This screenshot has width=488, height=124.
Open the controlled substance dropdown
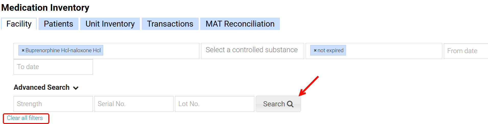[x=252, y=51]
